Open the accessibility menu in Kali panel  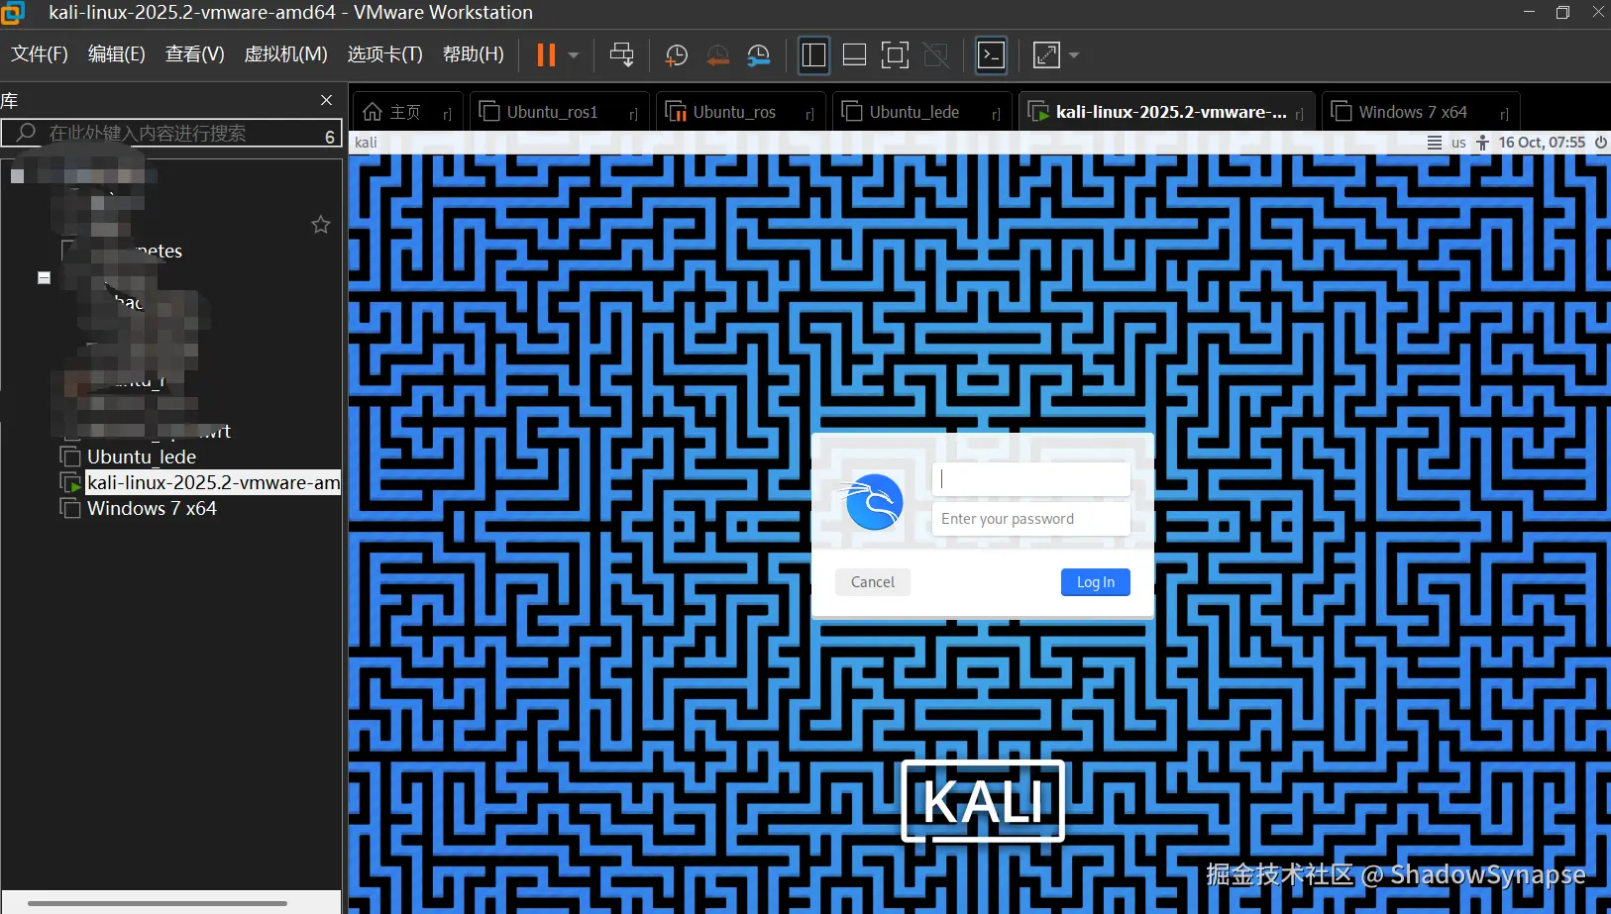(x=1482, y=143)
